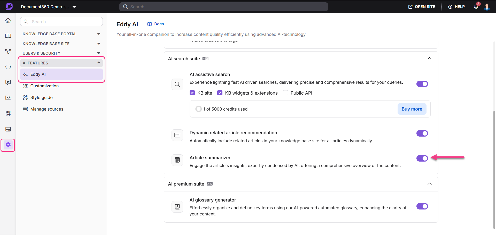The width and height of the screenshot is (496, 235).
Task: Toggle the AI glossary generator switch
Action: pos(422,206)
